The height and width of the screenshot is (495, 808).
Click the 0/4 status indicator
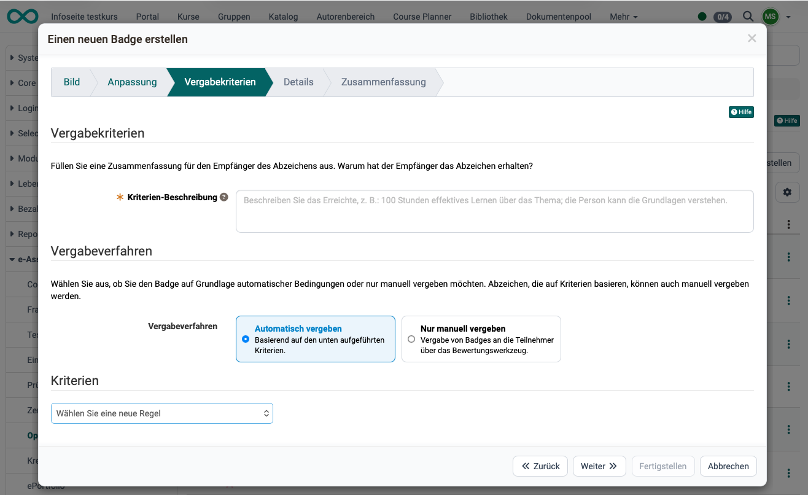coord(723,17)
